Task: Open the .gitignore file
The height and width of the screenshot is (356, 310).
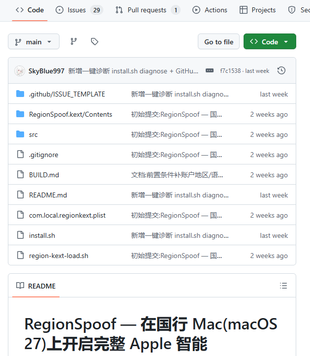Action: [x=44, y=155]
